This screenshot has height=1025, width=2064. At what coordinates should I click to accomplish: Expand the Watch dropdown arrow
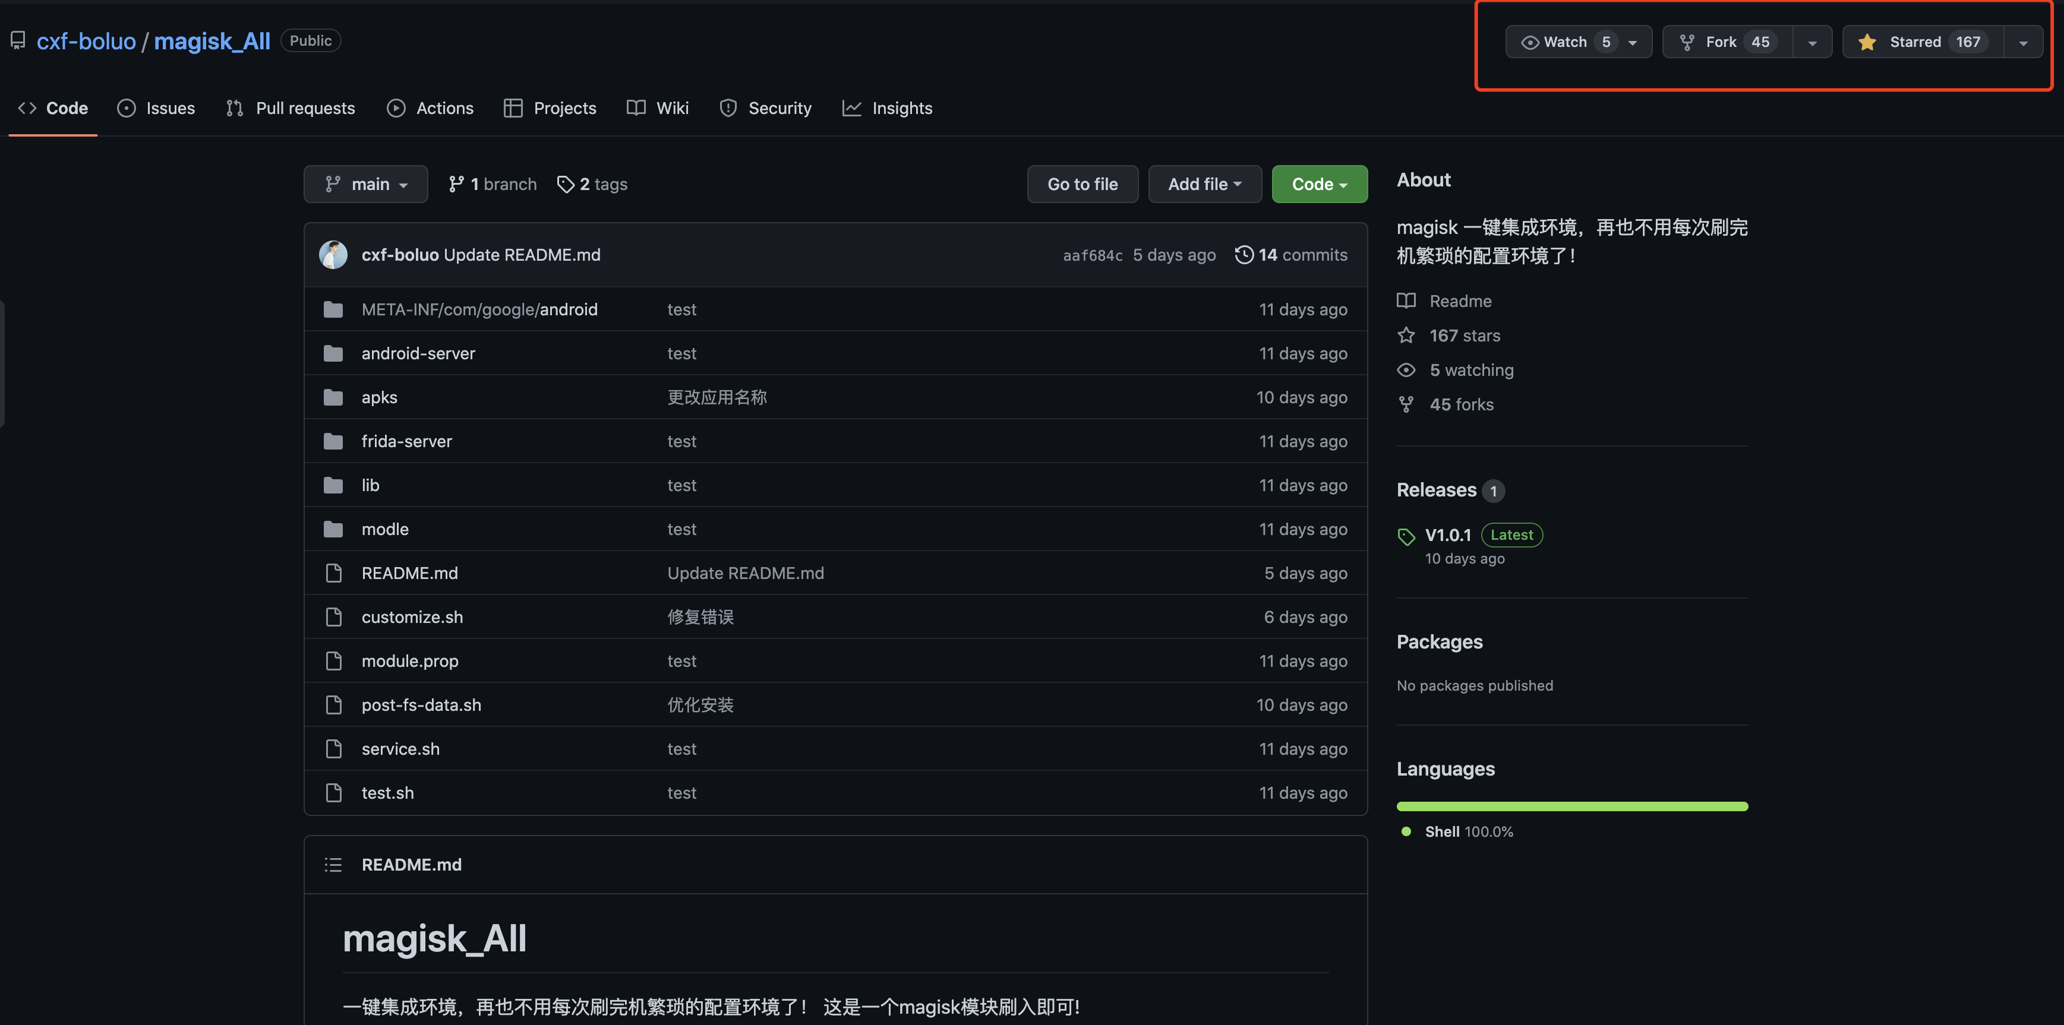[1633, 42]
